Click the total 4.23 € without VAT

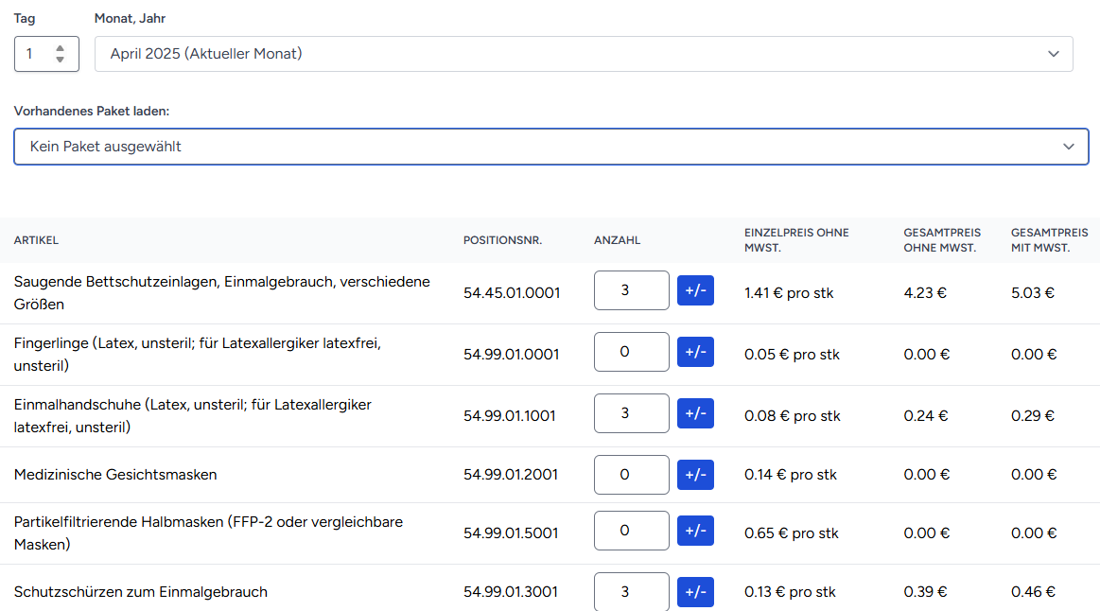point(925,293)
